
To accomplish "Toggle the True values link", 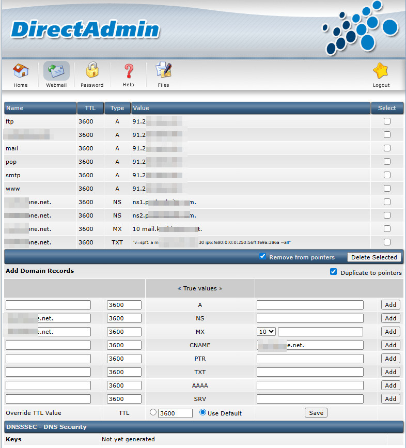I will pyautogui.click(x=200, y=288).
